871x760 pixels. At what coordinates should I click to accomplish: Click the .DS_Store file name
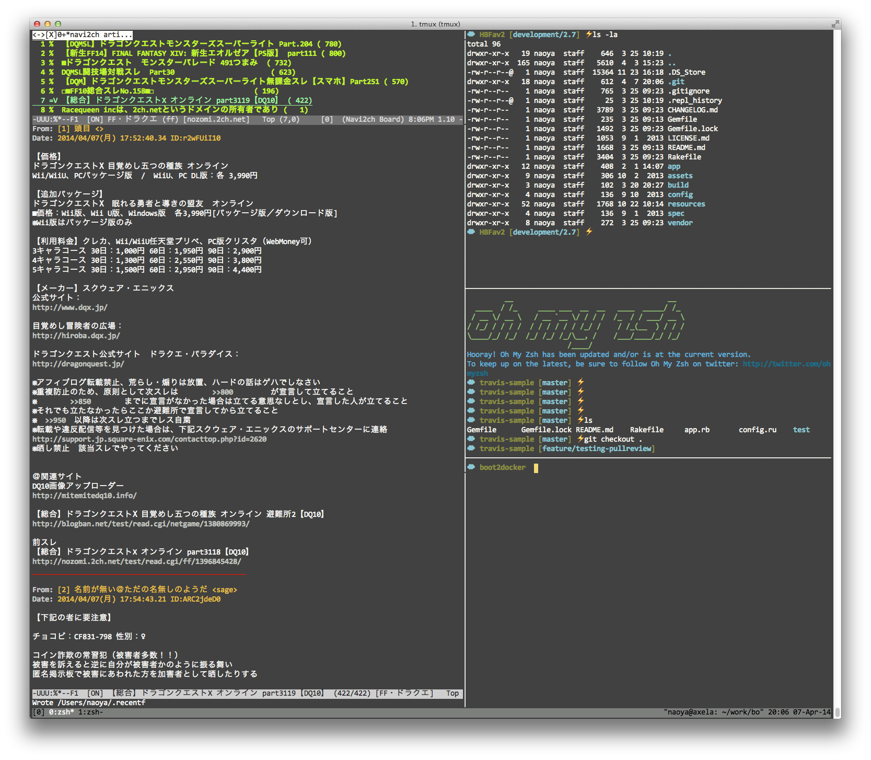point(687,72)
